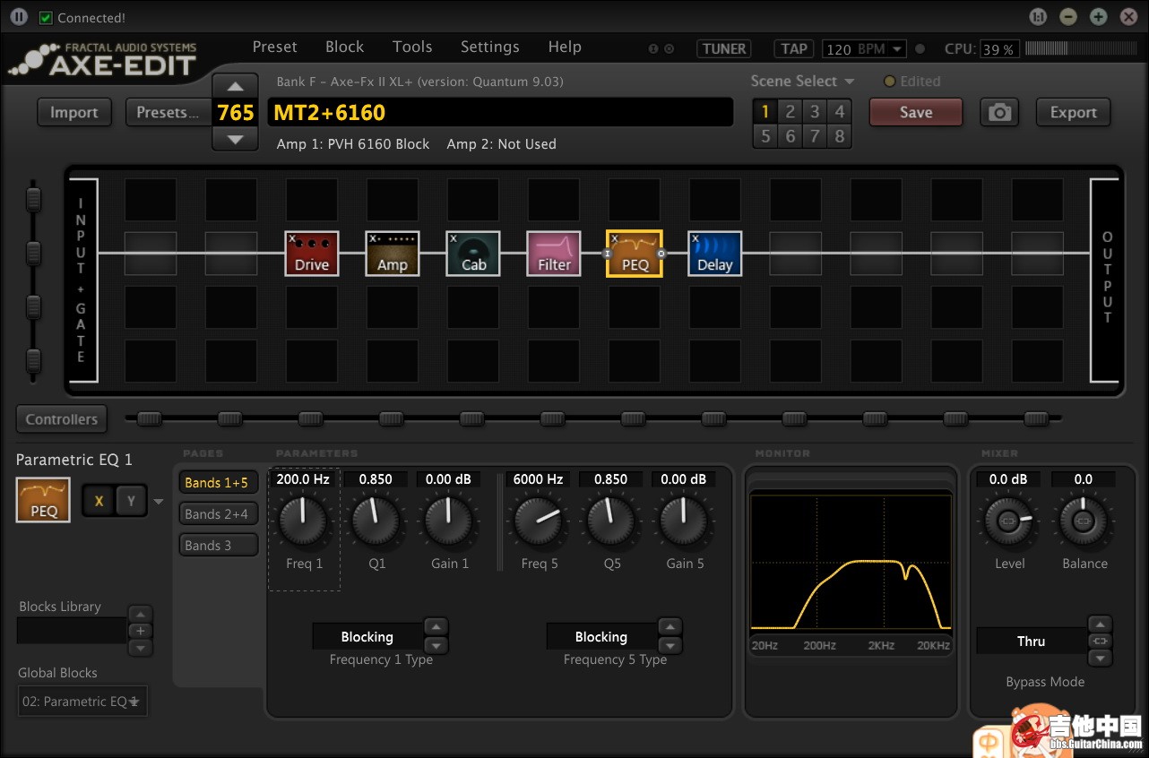Click the link icon between Bypass Mode arrows

1101,641
